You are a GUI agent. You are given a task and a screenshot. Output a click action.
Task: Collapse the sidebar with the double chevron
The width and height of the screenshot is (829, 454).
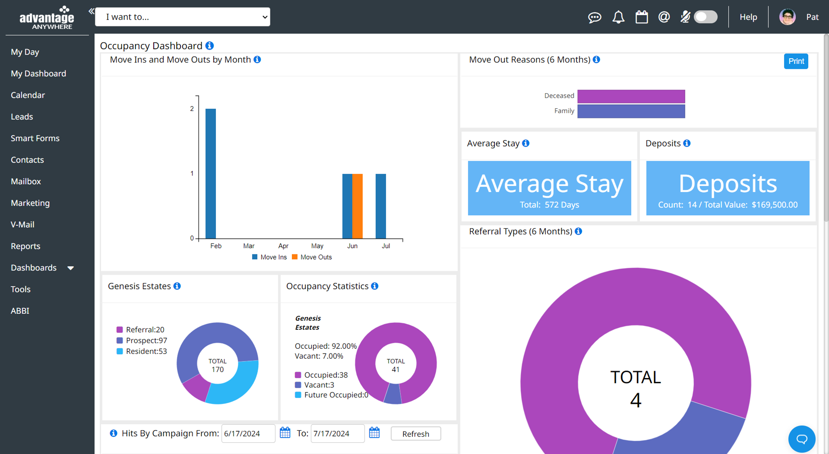pyautogui.click(x=91, y=11)
